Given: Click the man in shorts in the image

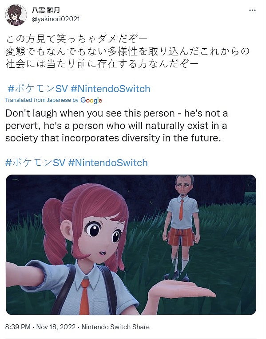Looking at the screenshot, I should [182, 227].
